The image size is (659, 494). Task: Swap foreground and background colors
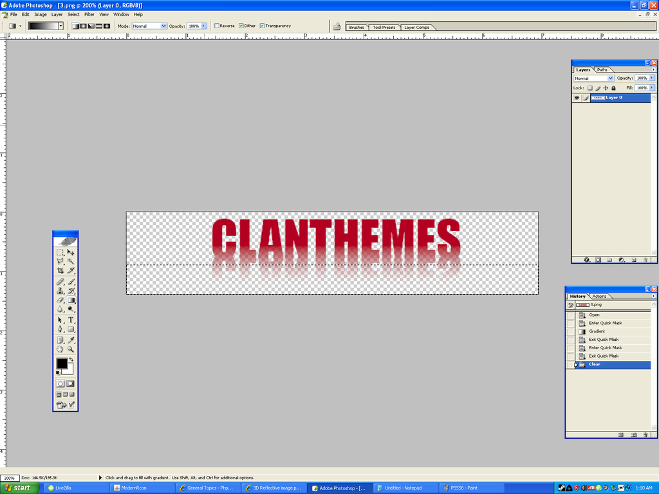pyautogui.click(x=71, y=360)
